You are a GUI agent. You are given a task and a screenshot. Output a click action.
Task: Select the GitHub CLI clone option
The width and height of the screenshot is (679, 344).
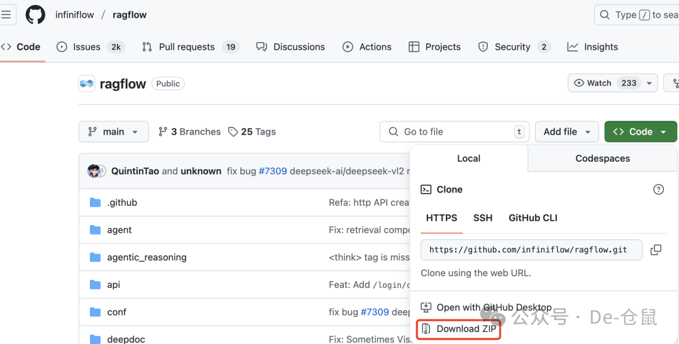[533, 218]
